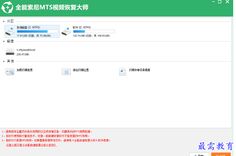236x156 pixels.
Task: Select the local disk C: drive icon
Action: [10, 31]
